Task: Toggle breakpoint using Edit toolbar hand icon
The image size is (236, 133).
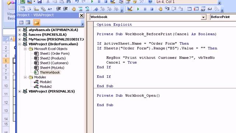Action: (x=74, y=9)
